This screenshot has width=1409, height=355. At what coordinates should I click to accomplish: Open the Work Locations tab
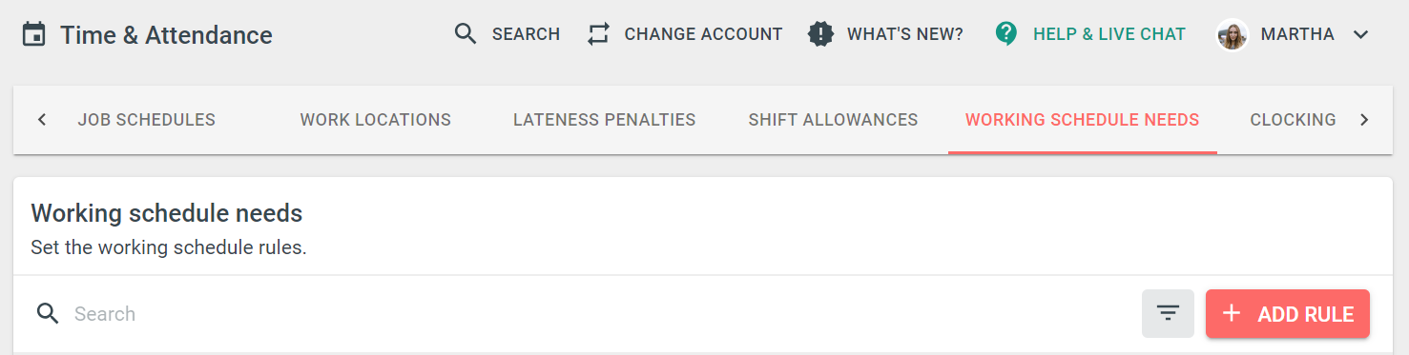(x=376, y=120)
